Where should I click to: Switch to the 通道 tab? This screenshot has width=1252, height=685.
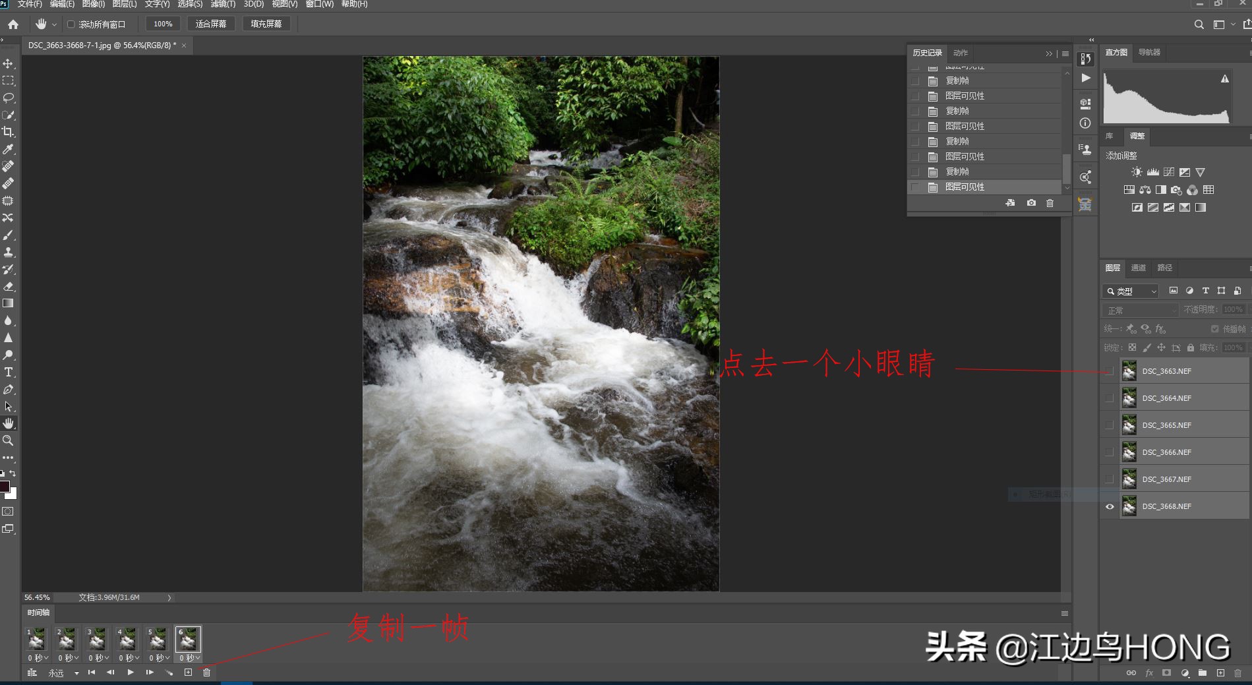tap(1139, 268)
